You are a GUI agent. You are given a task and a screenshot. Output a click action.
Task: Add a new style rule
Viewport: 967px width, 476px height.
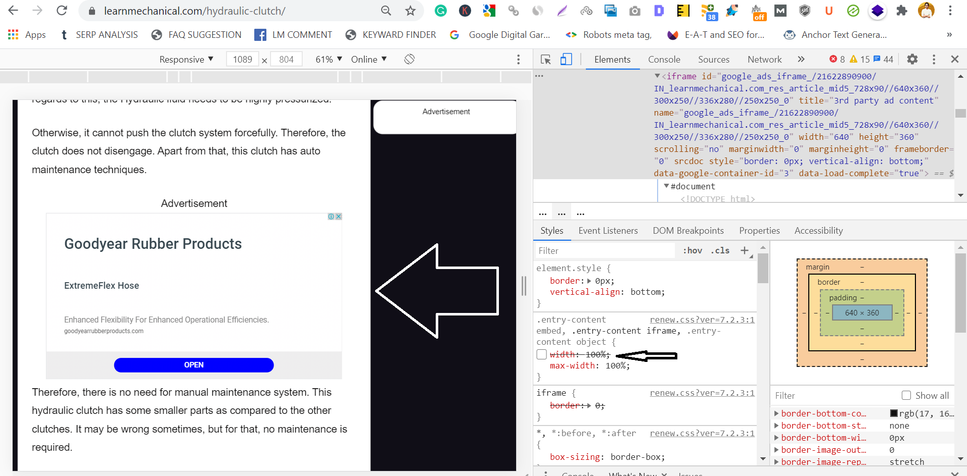click(745, 250)
